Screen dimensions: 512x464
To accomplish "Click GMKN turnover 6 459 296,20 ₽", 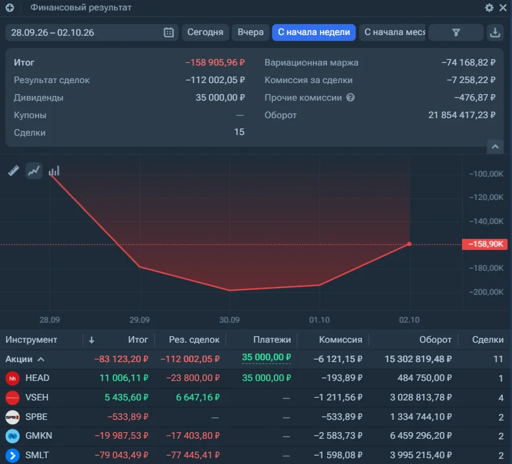I will [421, 436].
